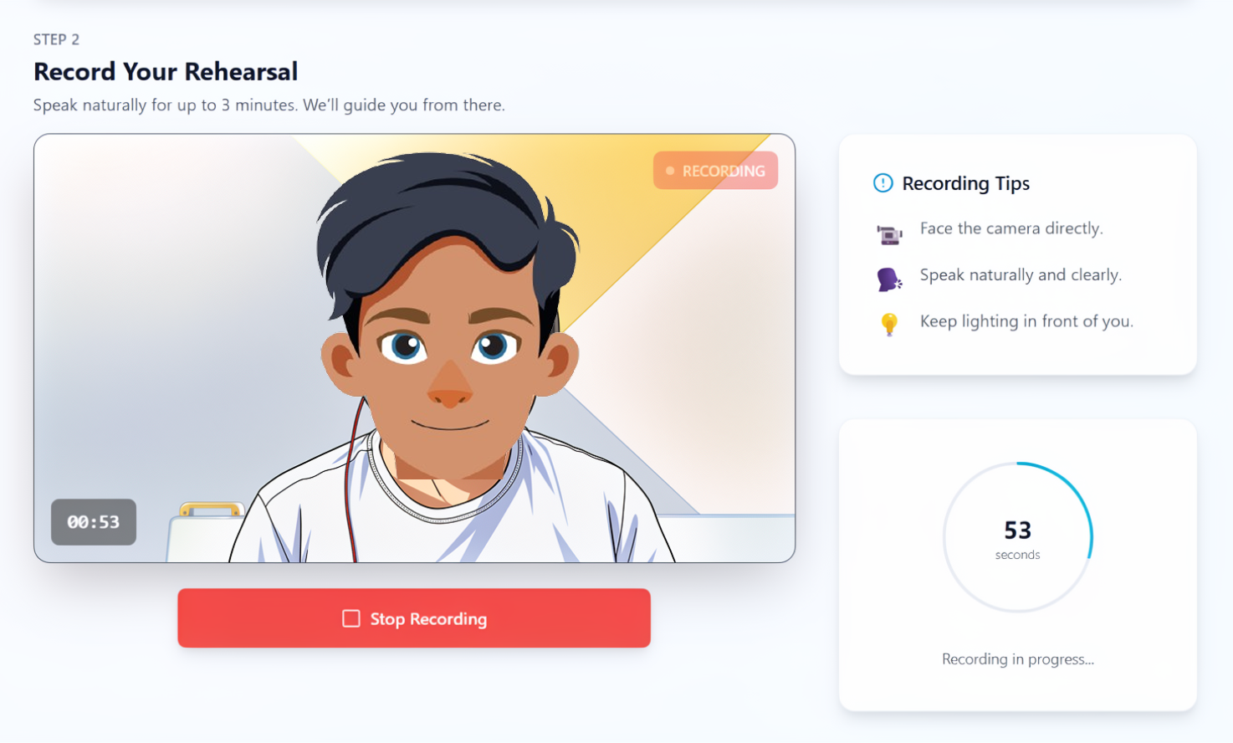Click 'Speak naturally and clearly' tip
This screenshot has height=743, width=1233.
(1021, 275)
